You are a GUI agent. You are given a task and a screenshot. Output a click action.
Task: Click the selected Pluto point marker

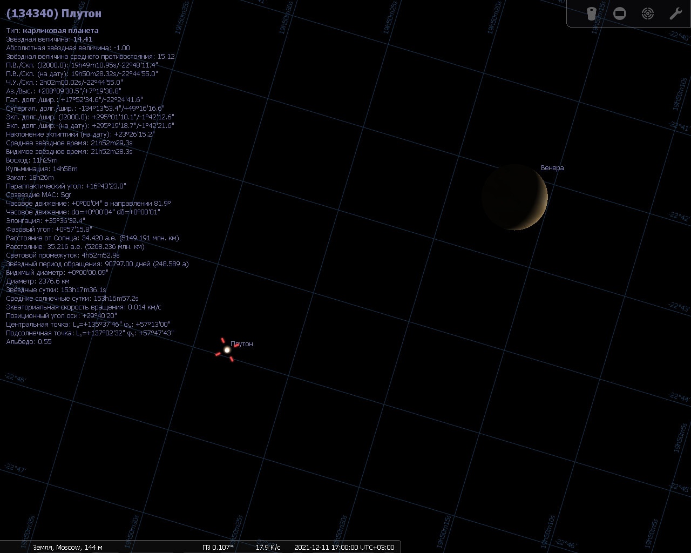coord(227,350)
